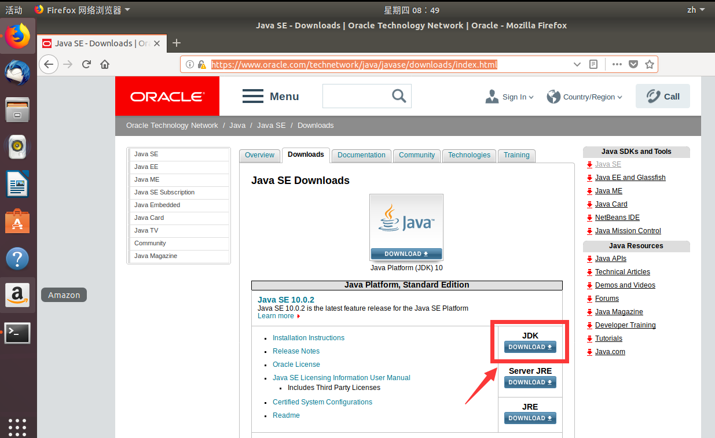The image size is (715, 438).
Task: Open the Java.com resource link
Action: 610,352
